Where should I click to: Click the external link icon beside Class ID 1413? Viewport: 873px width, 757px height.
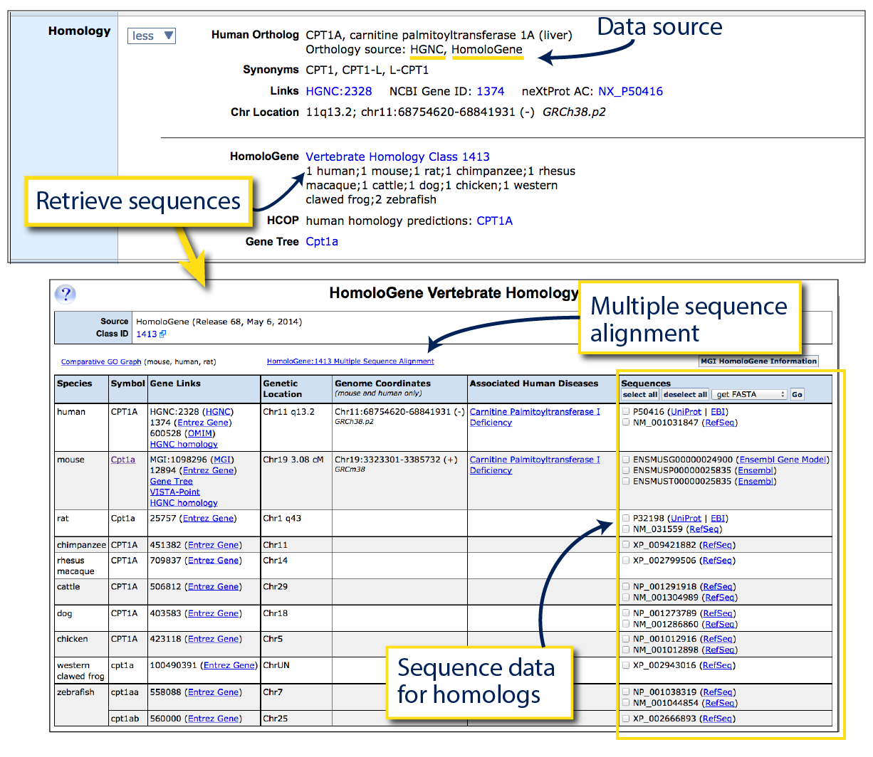[162, 334]
